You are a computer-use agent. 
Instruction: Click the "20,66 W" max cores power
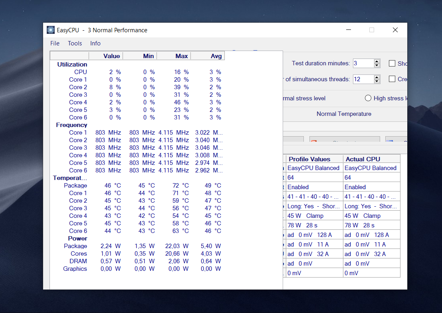tap(177, 254)
